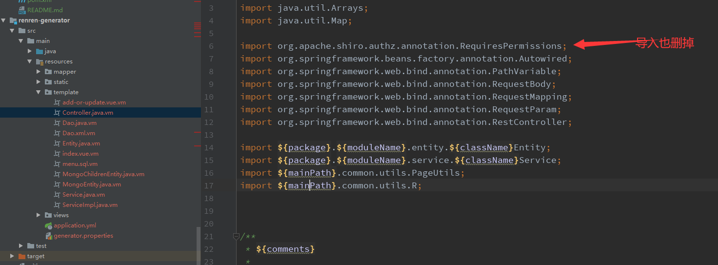Image resolution: width=718 pixels, height=265 pixels.
Task: Select add-or-update.vue.vm template file
Action: tap(94, 102)
